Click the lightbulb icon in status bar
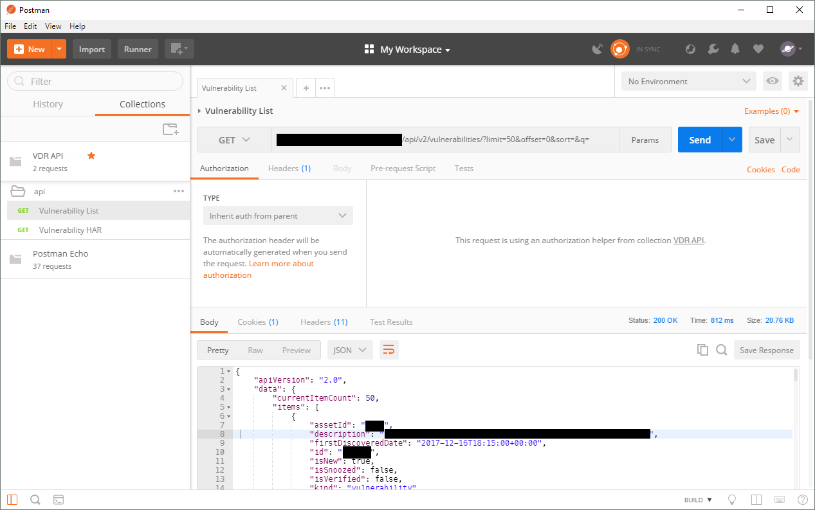The width and height of the screenshot is (815, 510). (732, 500)
